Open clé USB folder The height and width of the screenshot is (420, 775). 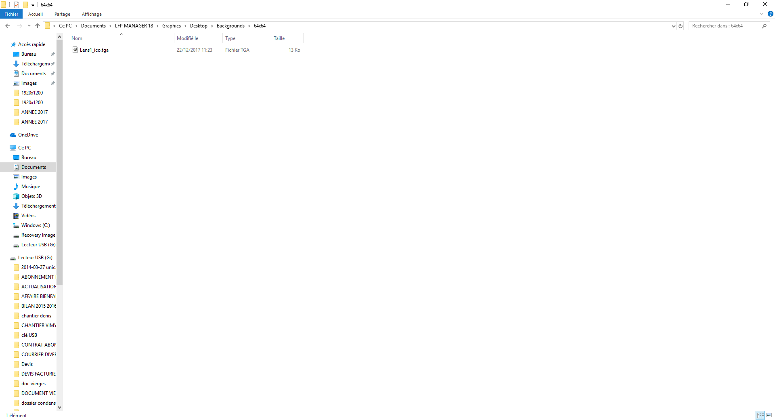29,335
